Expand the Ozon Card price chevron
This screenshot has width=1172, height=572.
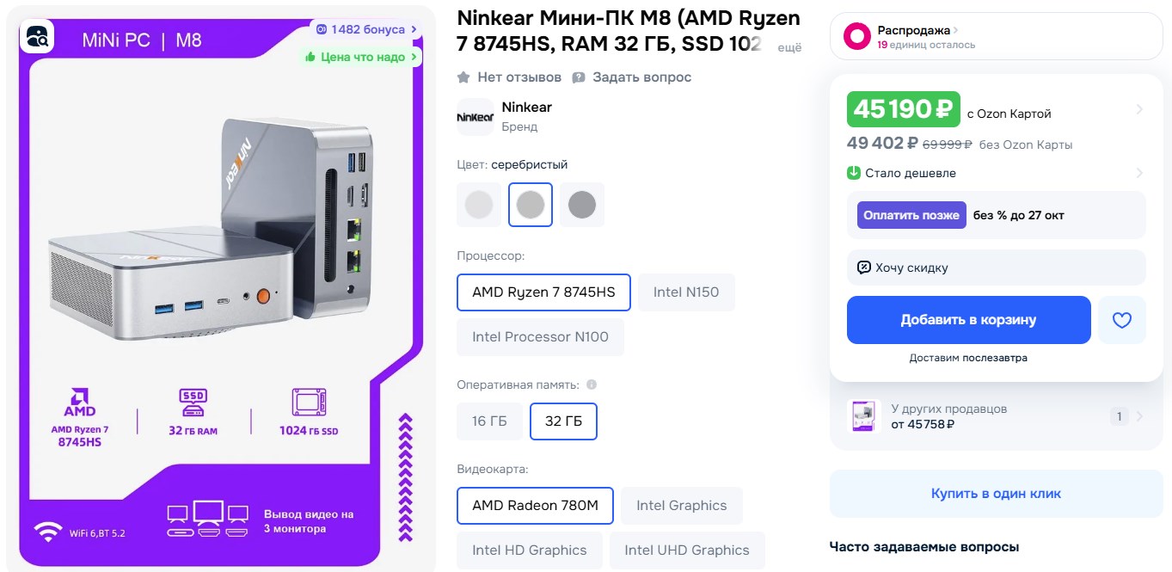tap(1139, 109)
